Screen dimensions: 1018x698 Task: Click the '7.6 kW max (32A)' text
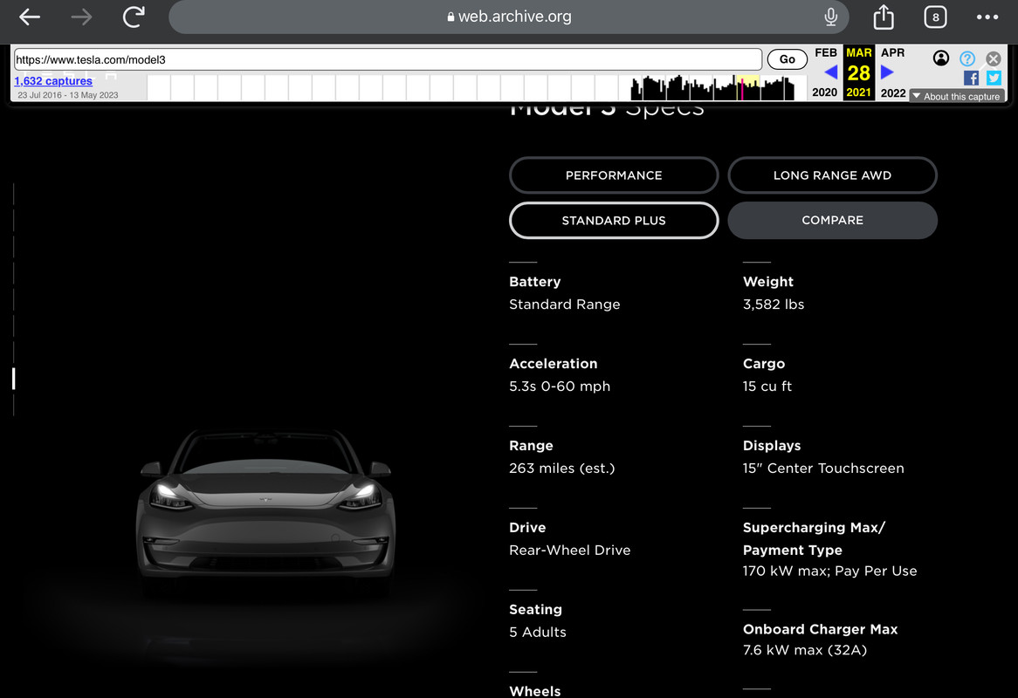805,651
